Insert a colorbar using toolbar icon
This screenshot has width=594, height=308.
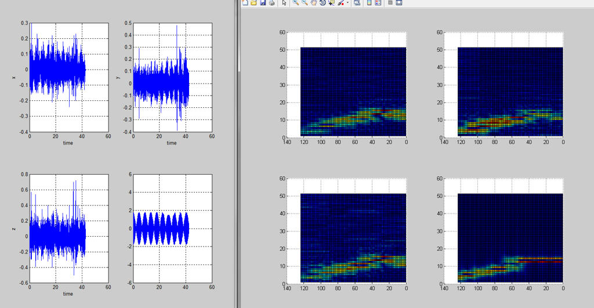[370, 3]
